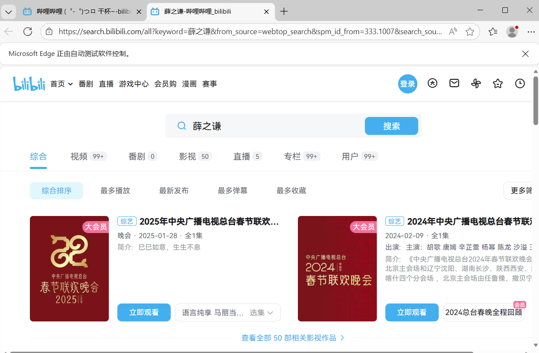Sort by 最多弹幕
Screen dimensions: 539x353
click(x=233, y=191)
